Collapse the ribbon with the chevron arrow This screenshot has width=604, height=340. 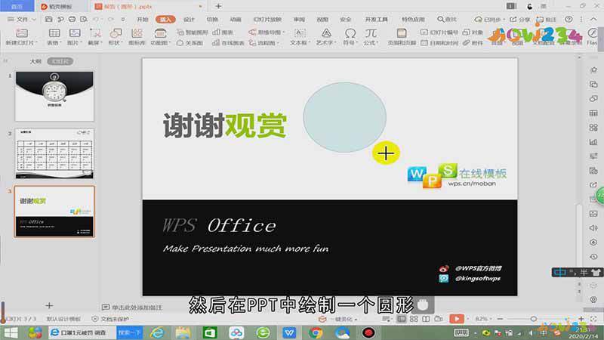(x=593, y=19)
